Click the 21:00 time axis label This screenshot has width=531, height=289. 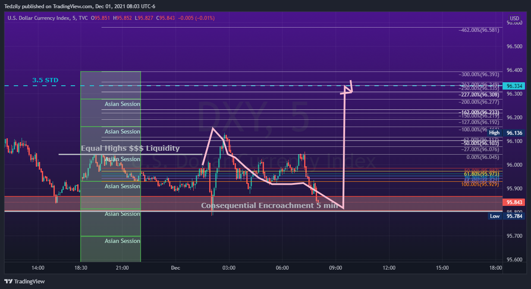(122, 268)
